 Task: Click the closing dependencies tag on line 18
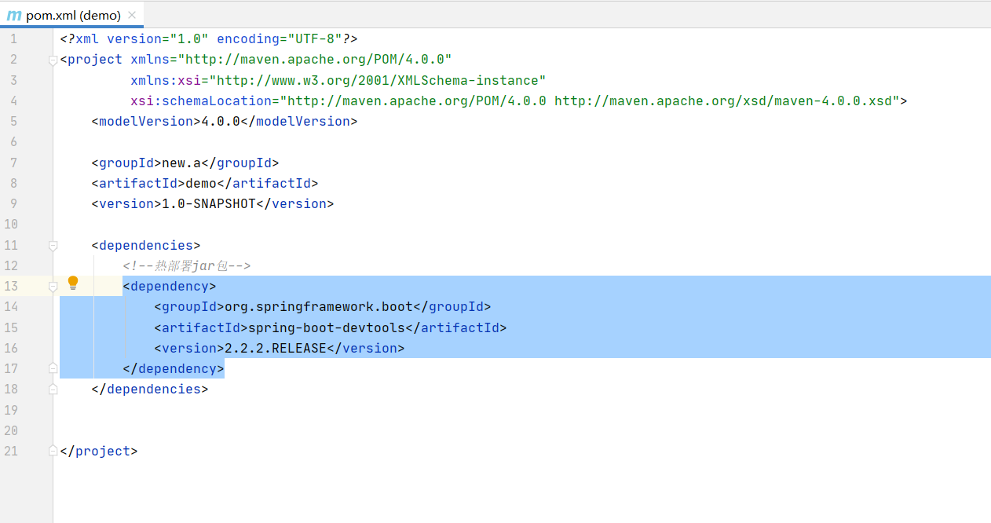[150, 389]
